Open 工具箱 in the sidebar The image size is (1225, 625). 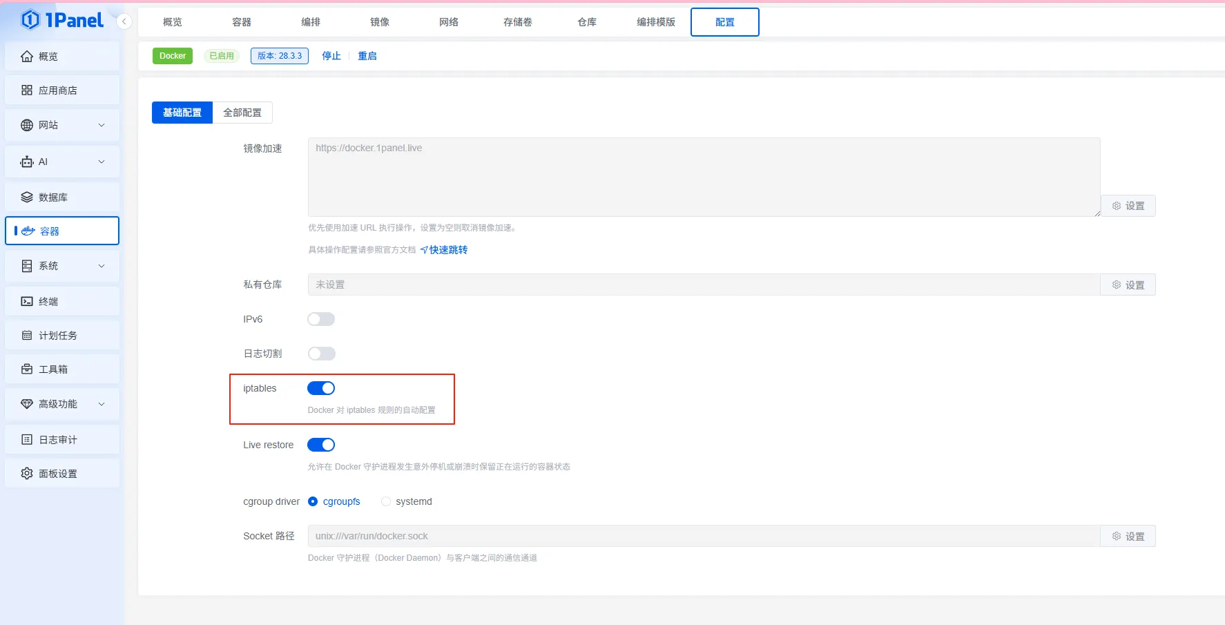(x=62, y=369)
